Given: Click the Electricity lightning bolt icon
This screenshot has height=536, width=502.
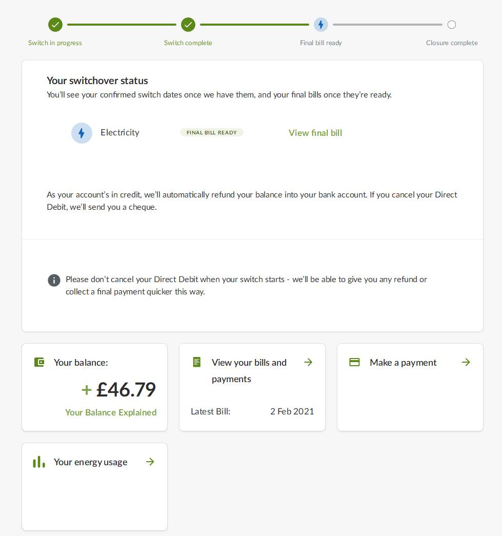Looking at the screenshot, I should 82,133.
